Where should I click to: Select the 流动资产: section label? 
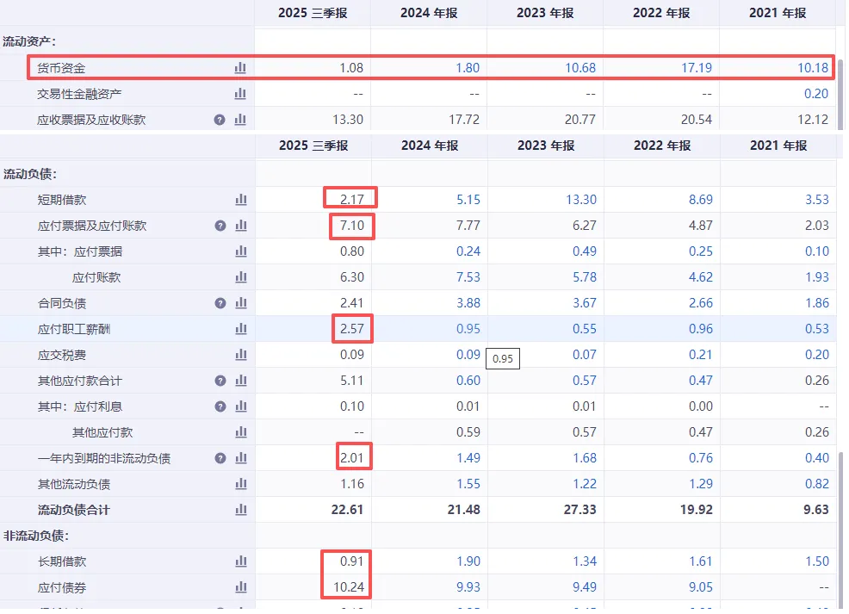point(29,41)
